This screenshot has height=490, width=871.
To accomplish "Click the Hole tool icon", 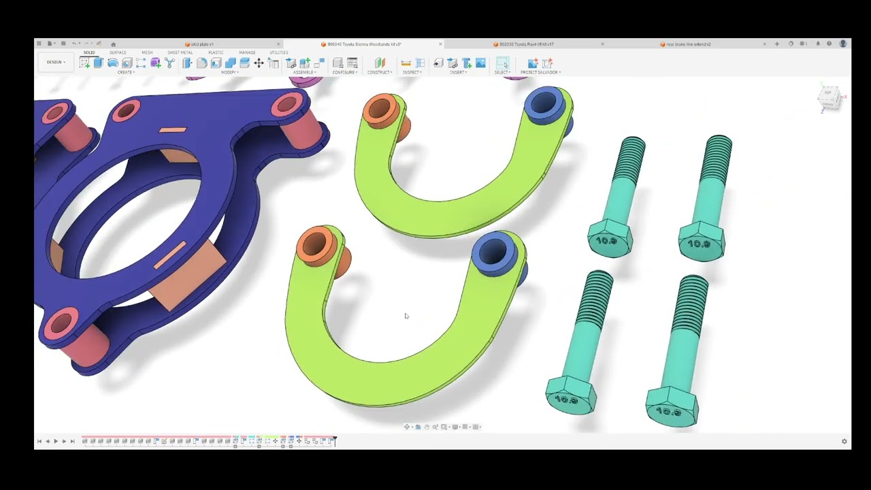I will point(127,63).
